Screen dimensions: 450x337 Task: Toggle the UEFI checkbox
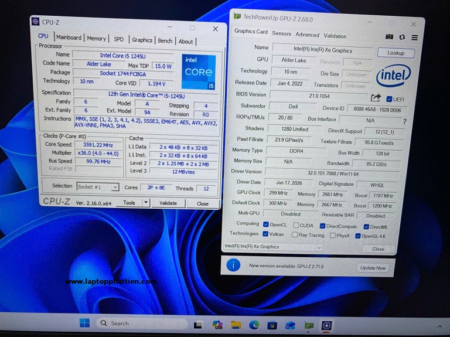click(389, 99)
